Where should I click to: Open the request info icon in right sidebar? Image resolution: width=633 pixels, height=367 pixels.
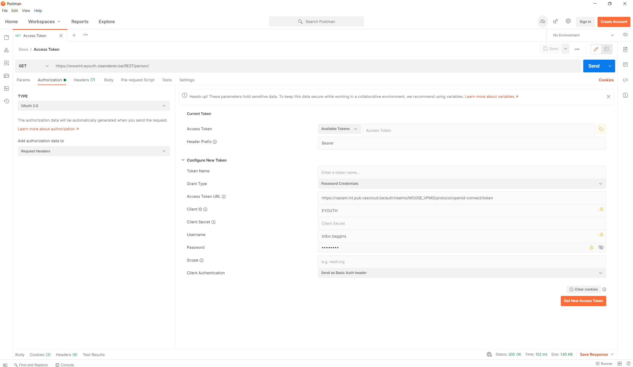pyautogui.click(x=625, y=95)
